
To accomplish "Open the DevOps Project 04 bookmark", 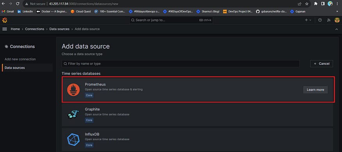I will tap(238, 12).
